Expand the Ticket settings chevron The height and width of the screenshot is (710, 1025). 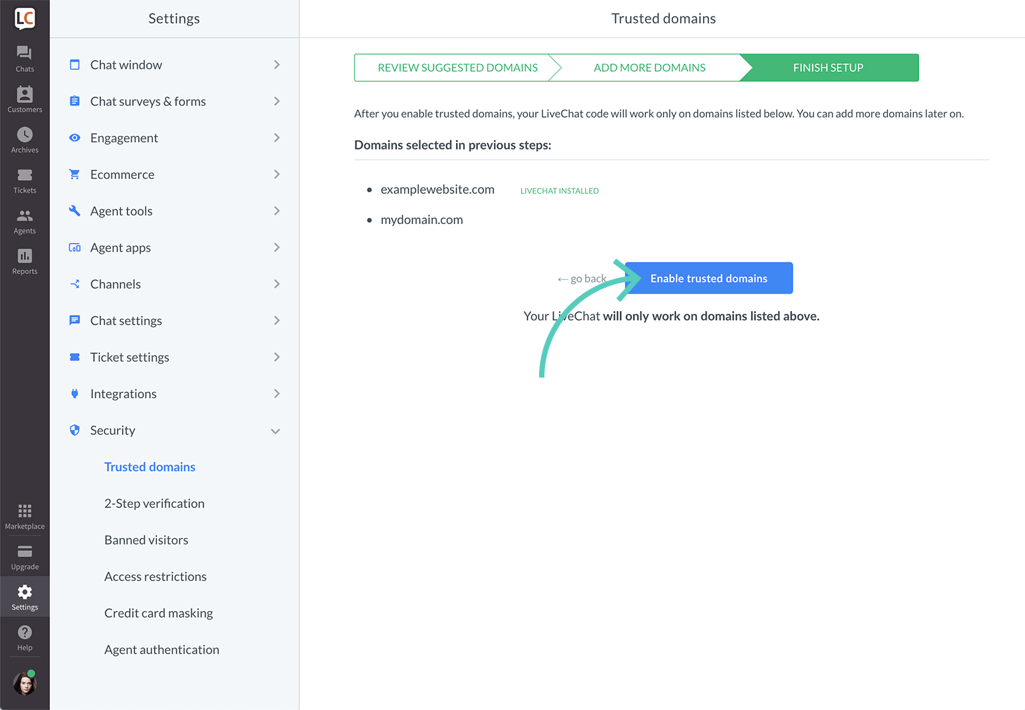[x=277, y=357]
